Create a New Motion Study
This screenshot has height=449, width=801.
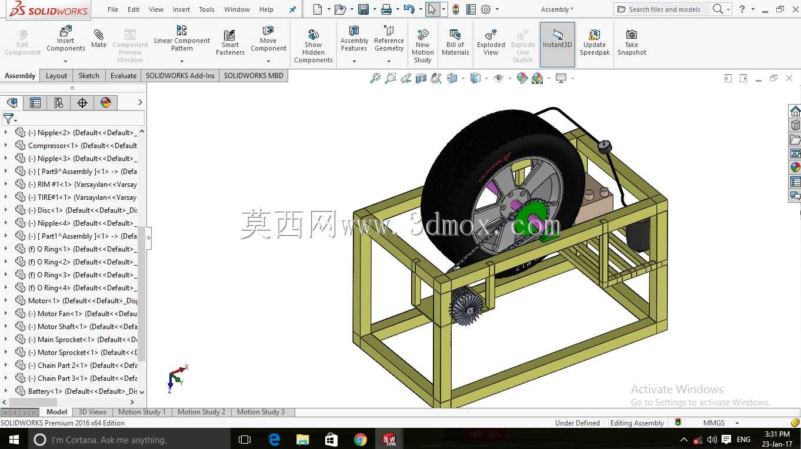(422, 45)
